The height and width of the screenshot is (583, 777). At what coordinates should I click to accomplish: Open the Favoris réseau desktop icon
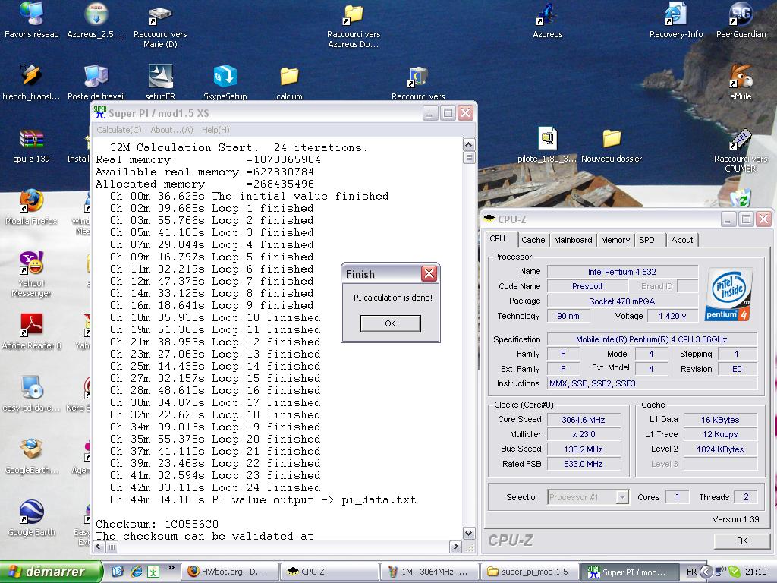click(x=31, y=20)
